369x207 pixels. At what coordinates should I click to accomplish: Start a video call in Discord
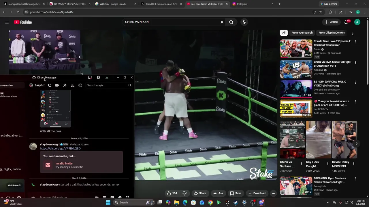(57, 85)
